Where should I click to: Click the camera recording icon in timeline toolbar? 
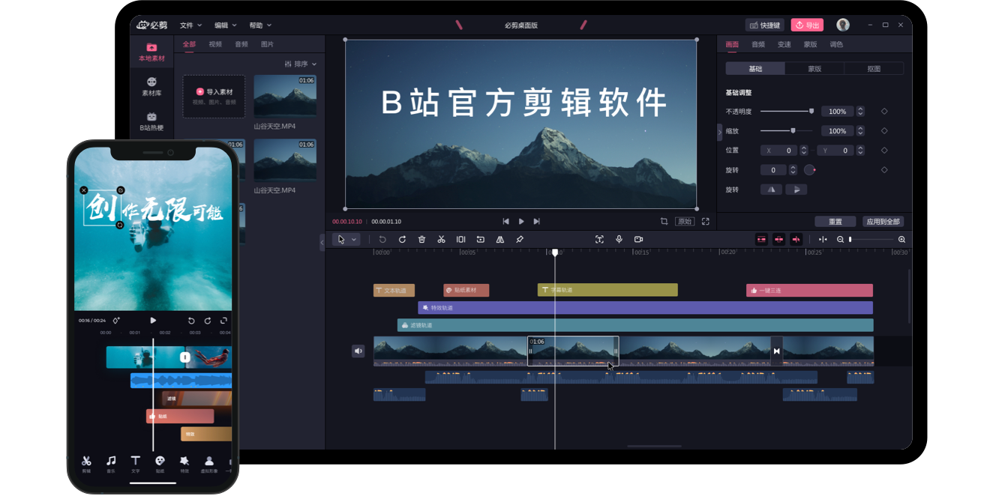(639, 240)
